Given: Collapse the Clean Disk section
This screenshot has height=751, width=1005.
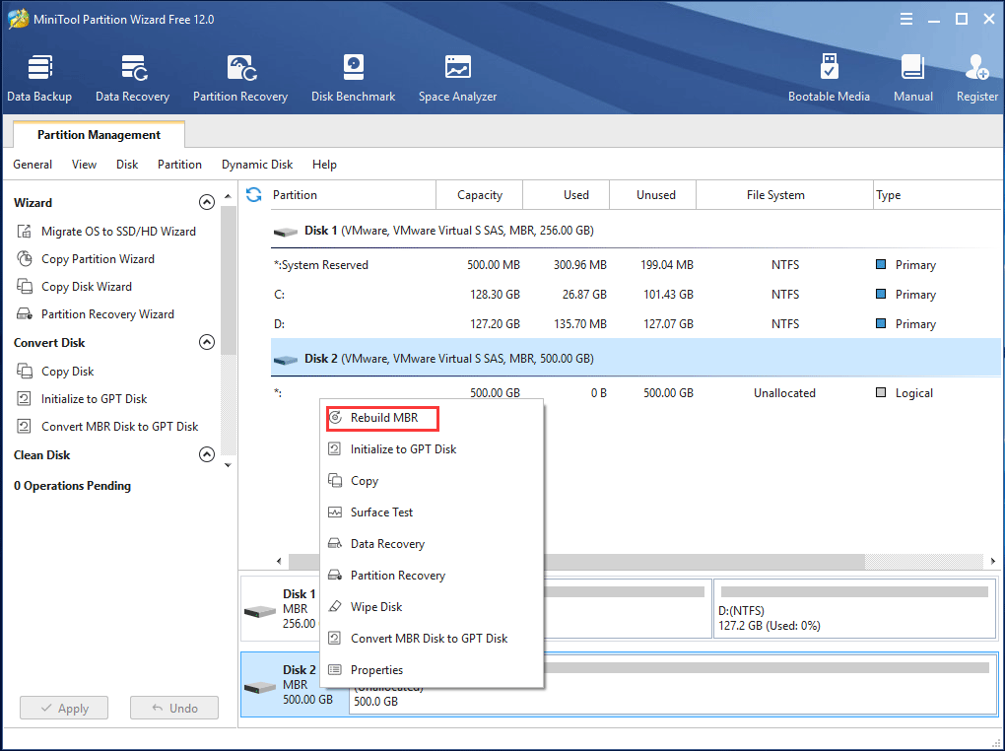Looking at the screenshot, I should coord(207,454).
